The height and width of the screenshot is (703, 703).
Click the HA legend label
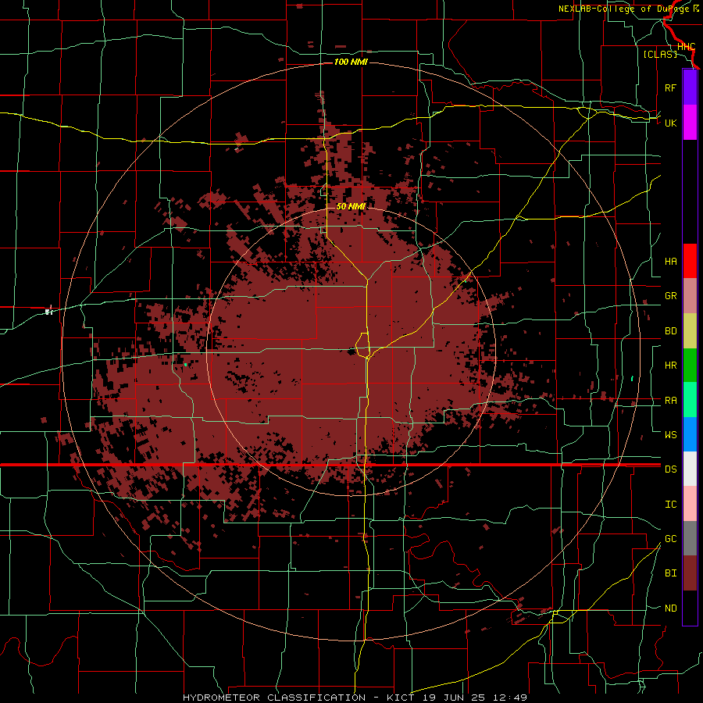[670, 261]
